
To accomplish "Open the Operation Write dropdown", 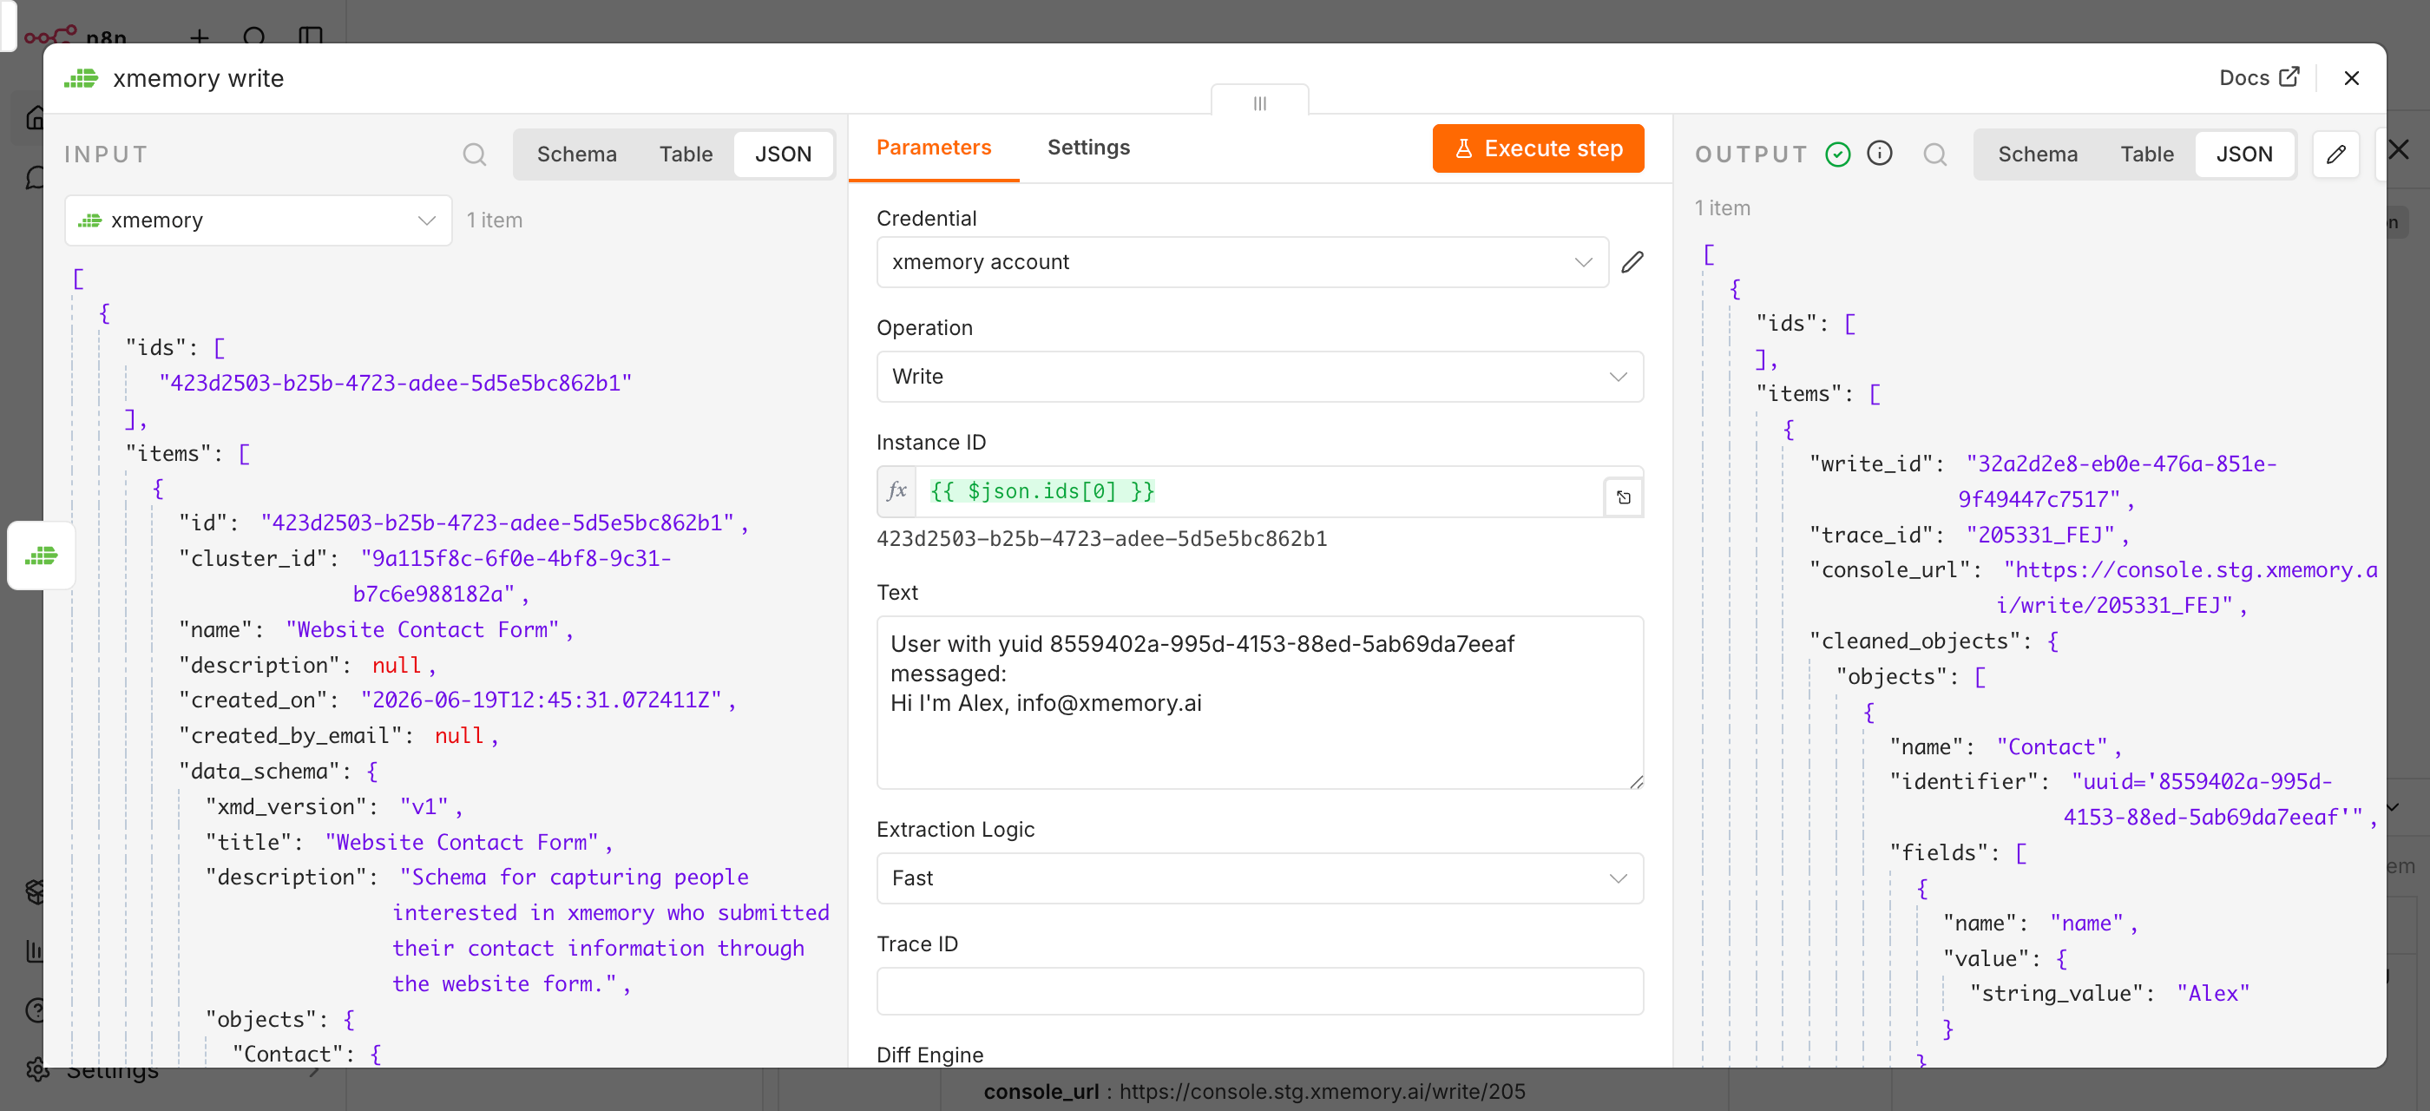I will 1259,377.
